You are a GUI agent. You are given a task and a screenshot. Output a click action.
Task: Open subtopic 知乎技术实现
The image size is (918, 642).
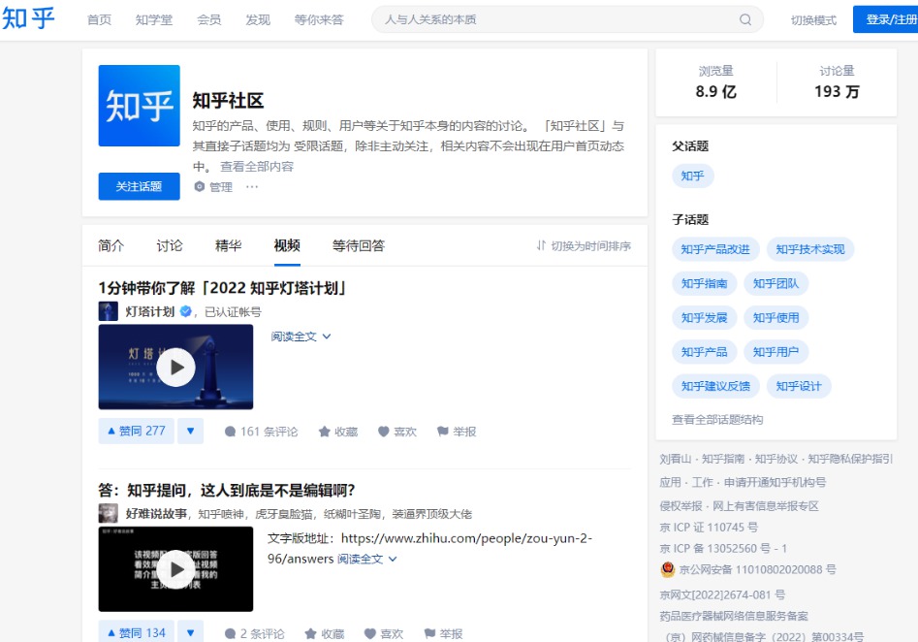810,249
